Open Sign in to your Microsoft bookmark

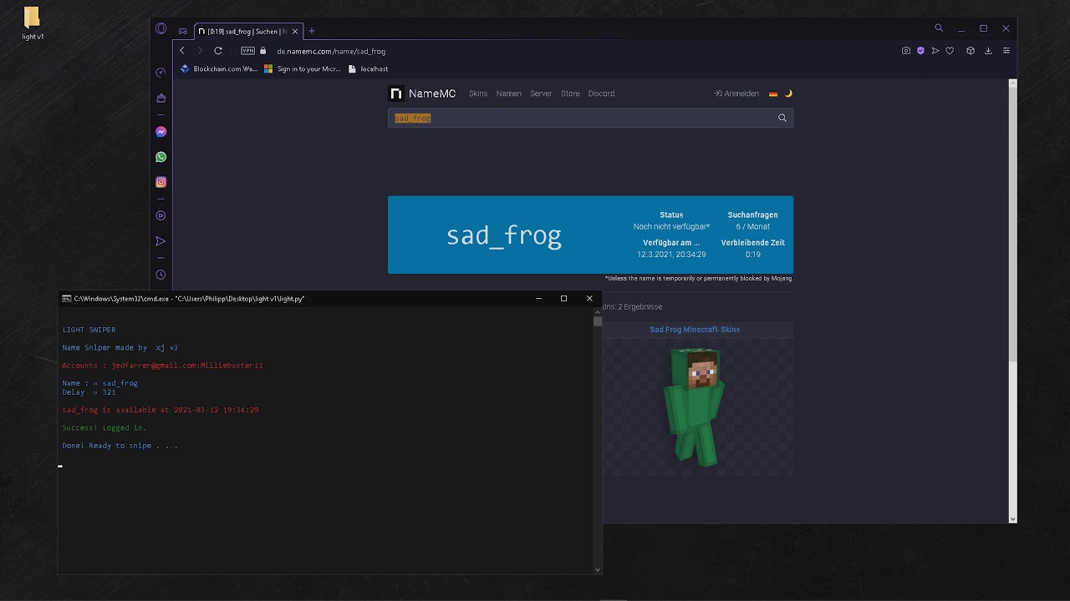point(303,69)
